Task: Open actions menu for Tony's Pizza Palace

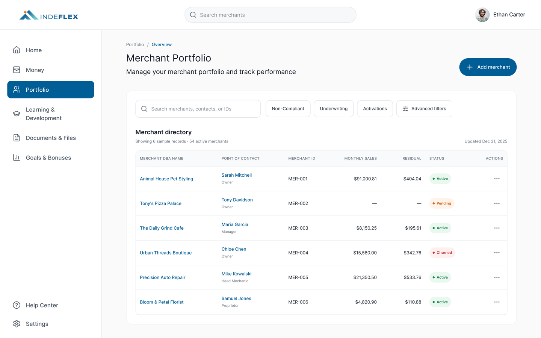Action: 497,203
